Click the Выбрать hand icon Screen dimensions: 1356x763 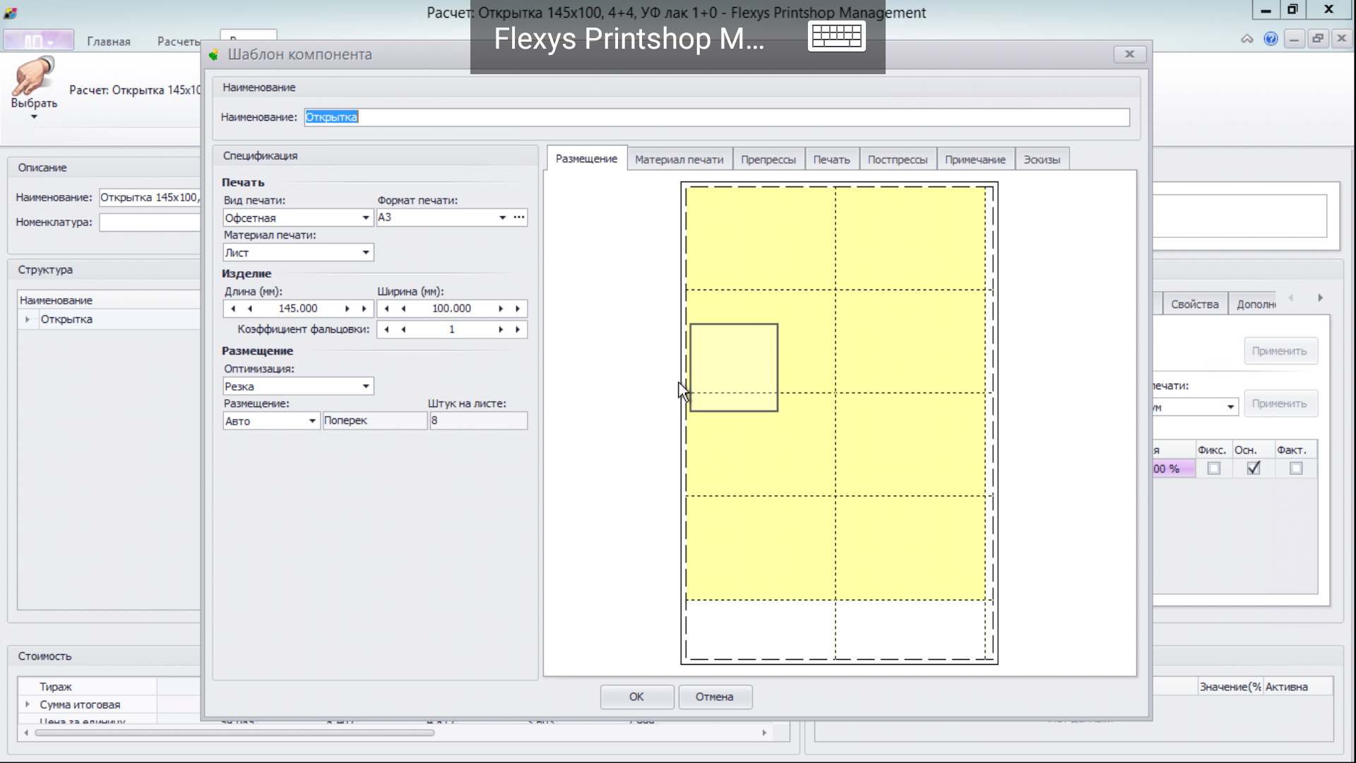[x=33, y=76]
